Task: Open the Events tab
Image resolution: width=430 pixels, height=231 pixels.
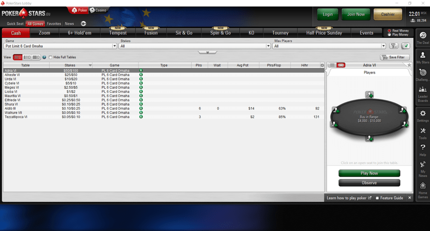Action: [367, 33]
